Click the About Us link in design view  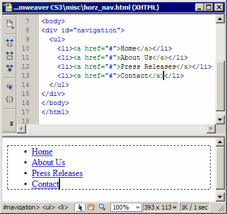coord(48,162)
